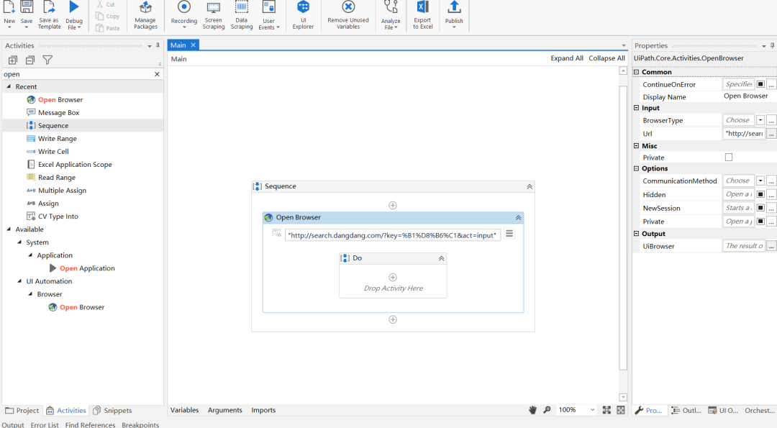Image resolution: width=777 pixels, height=428 pixels.
Task: Click activities search box
Action: point(78,74)
